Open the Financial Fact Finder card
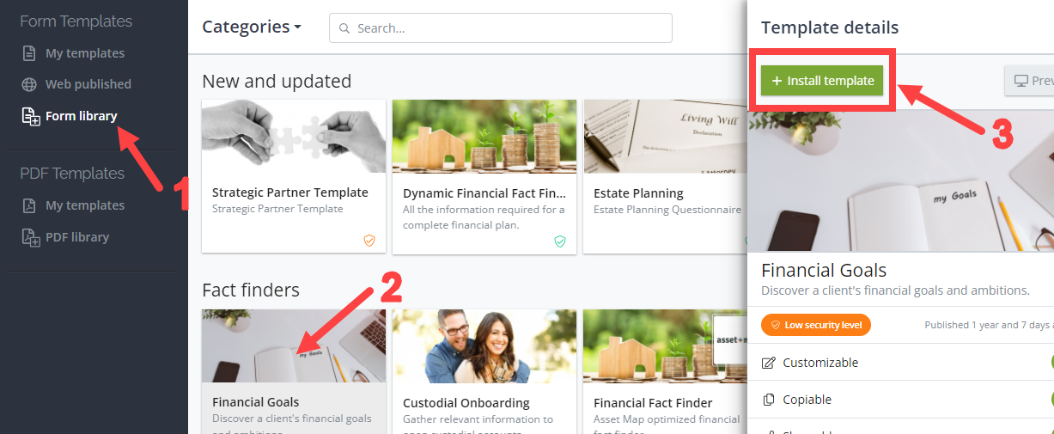1054x434 pixels. pos(665,371)
